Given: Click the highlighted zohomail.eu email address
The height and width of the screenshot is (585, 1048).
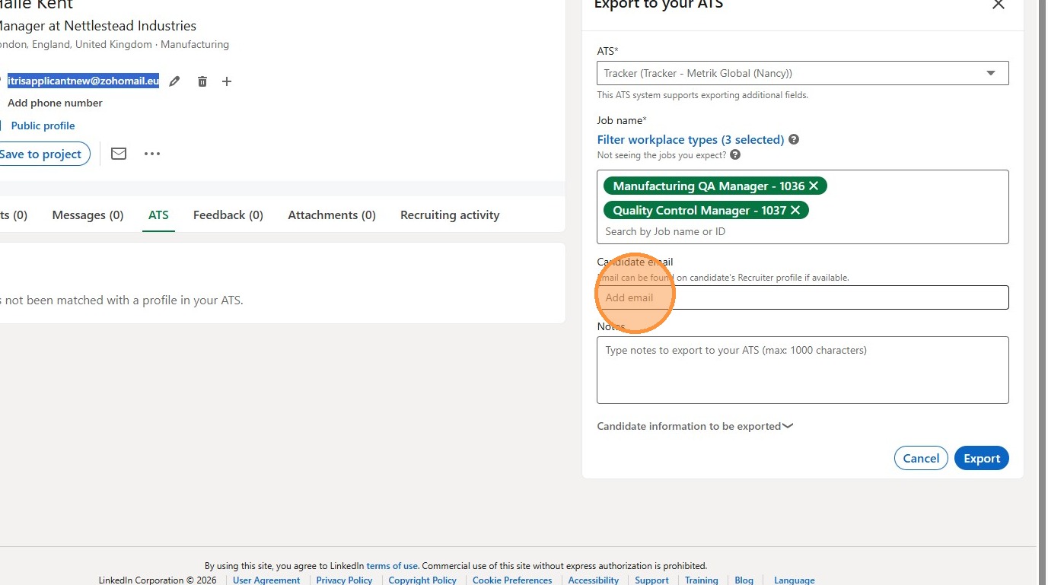Looking at the screenshot, I should [x=83, y=81].
